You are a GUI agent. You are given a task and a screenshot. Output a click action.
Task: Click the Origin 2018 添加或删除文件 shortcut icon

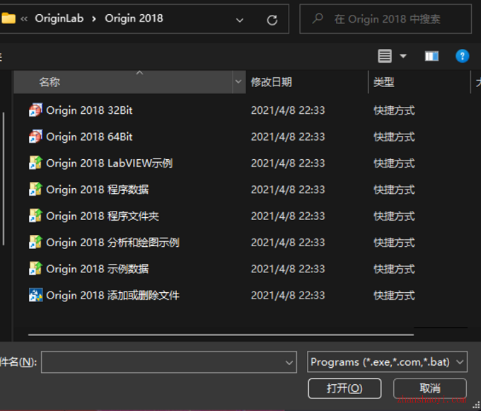click(x=35, y=295)
